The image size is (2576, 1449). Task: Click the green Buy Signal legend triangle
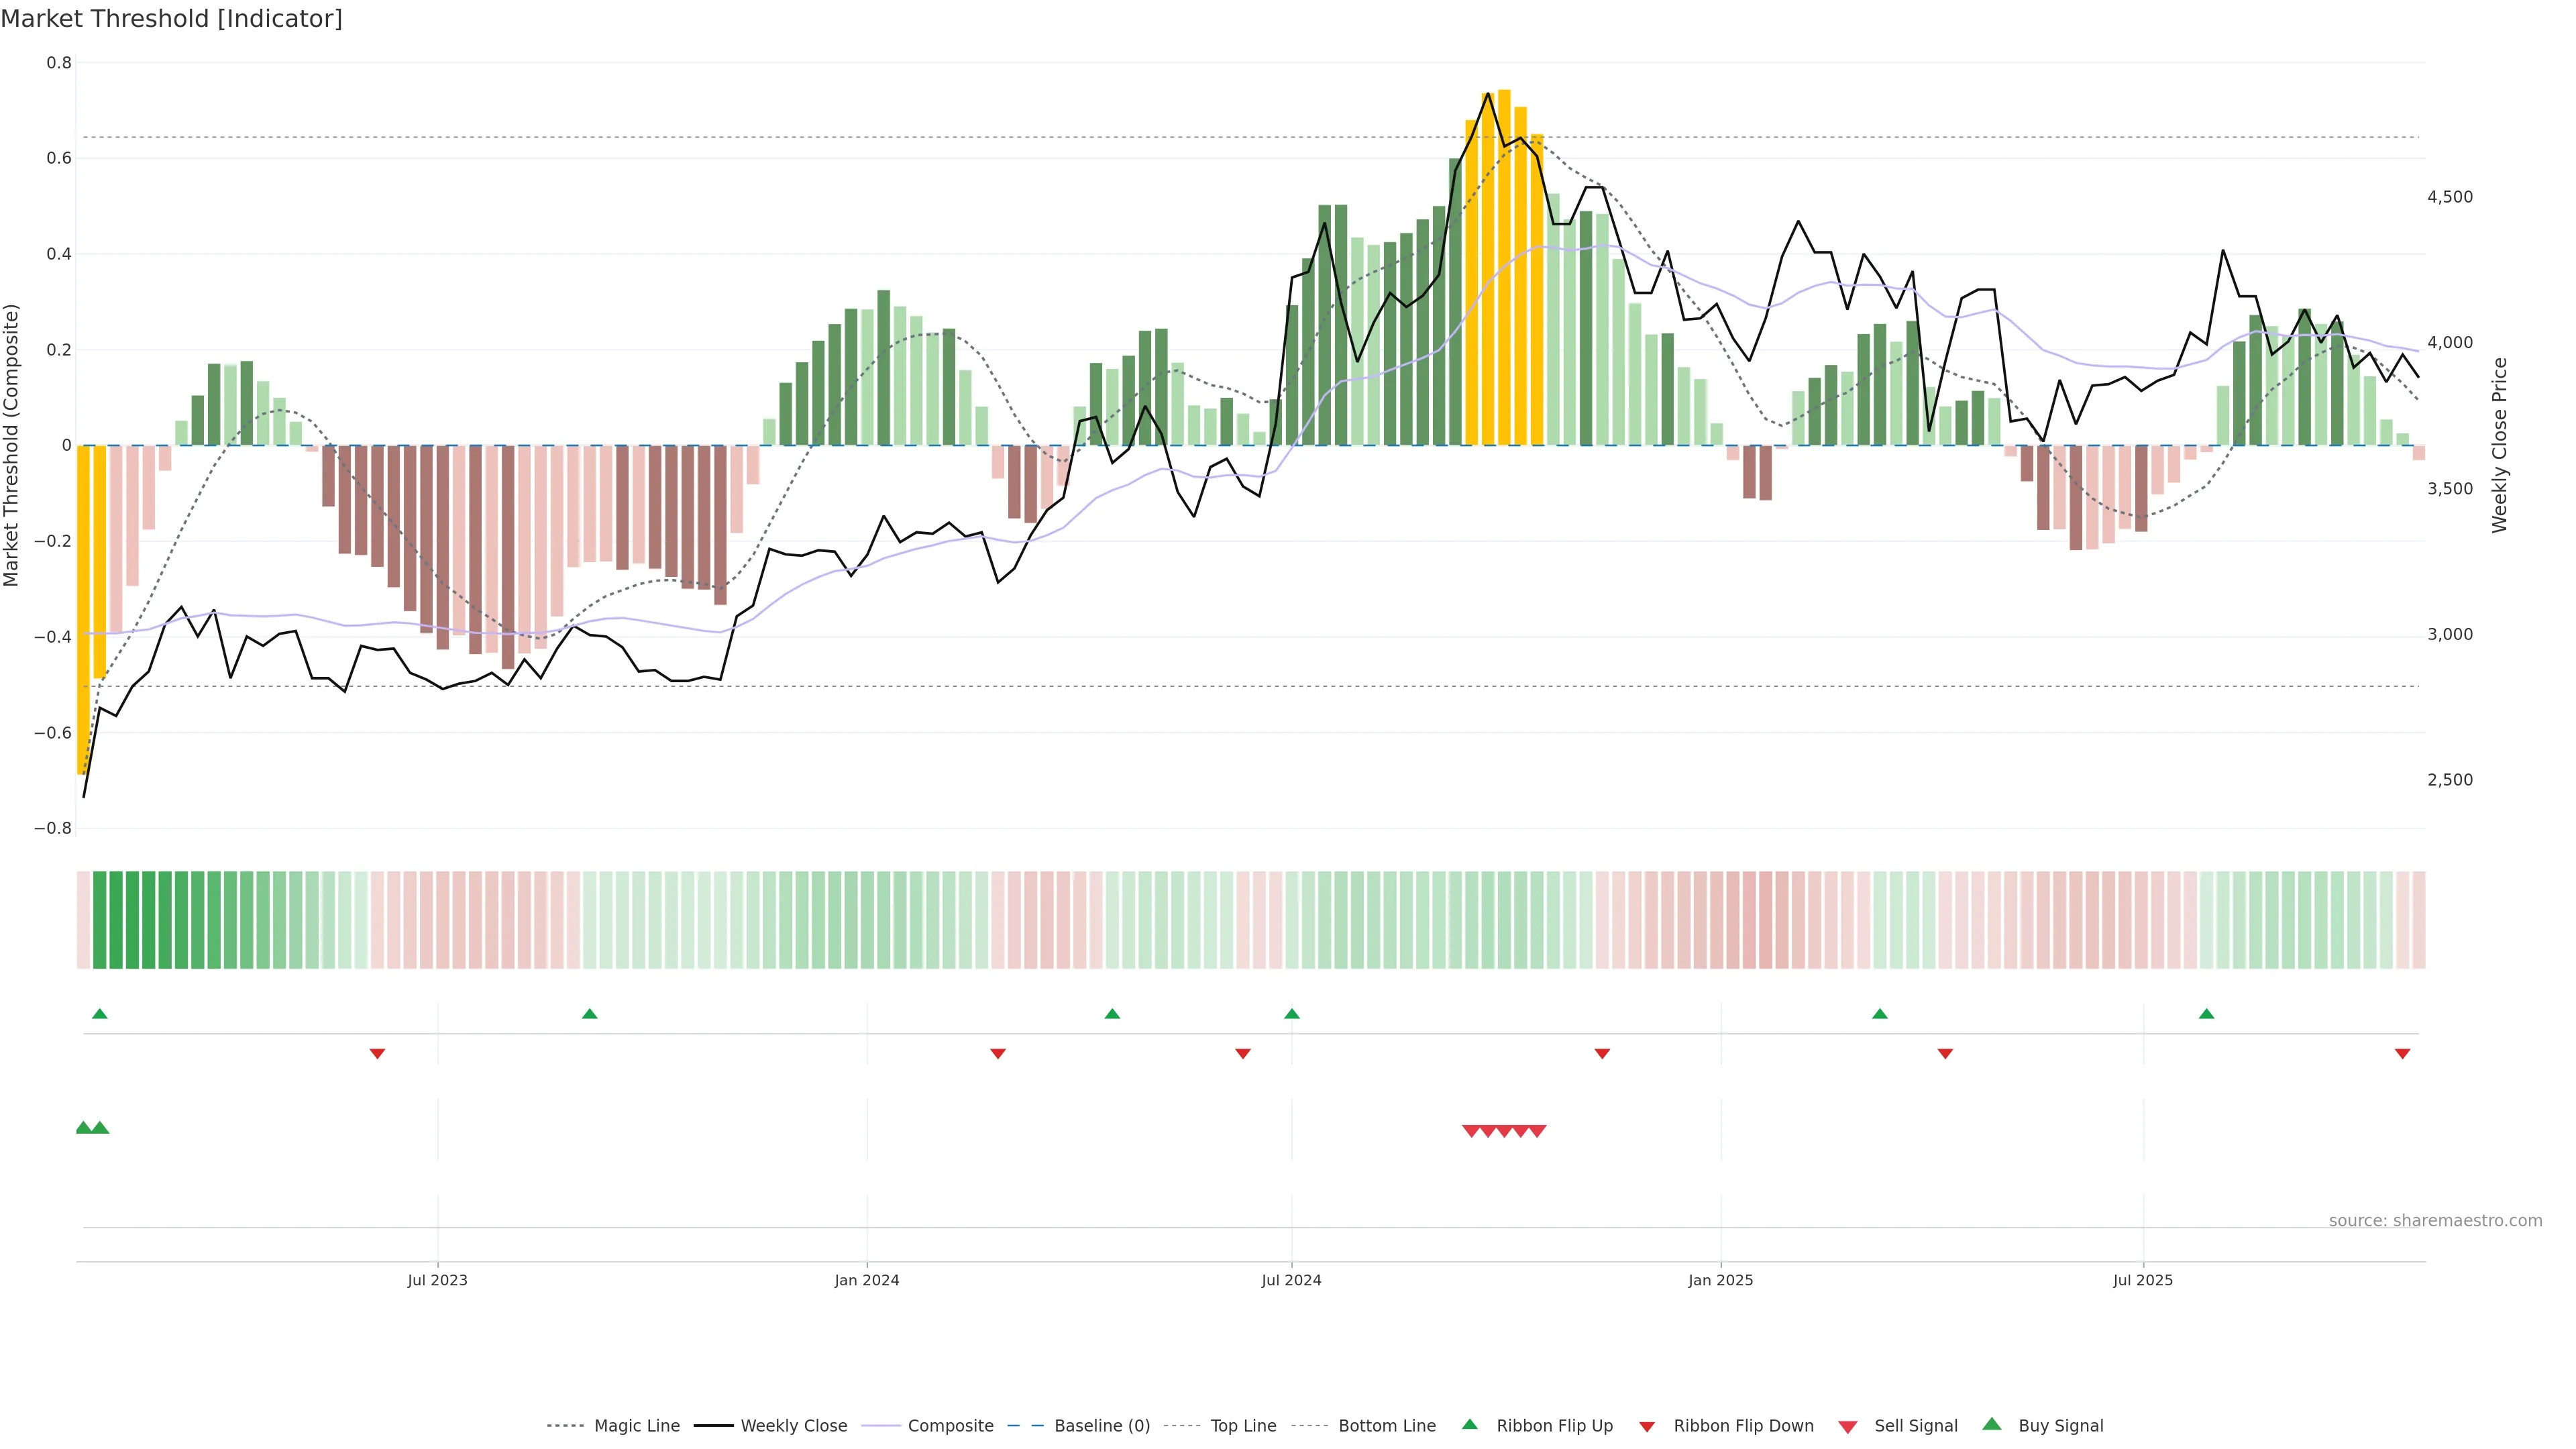(x=1991, y=1424)
